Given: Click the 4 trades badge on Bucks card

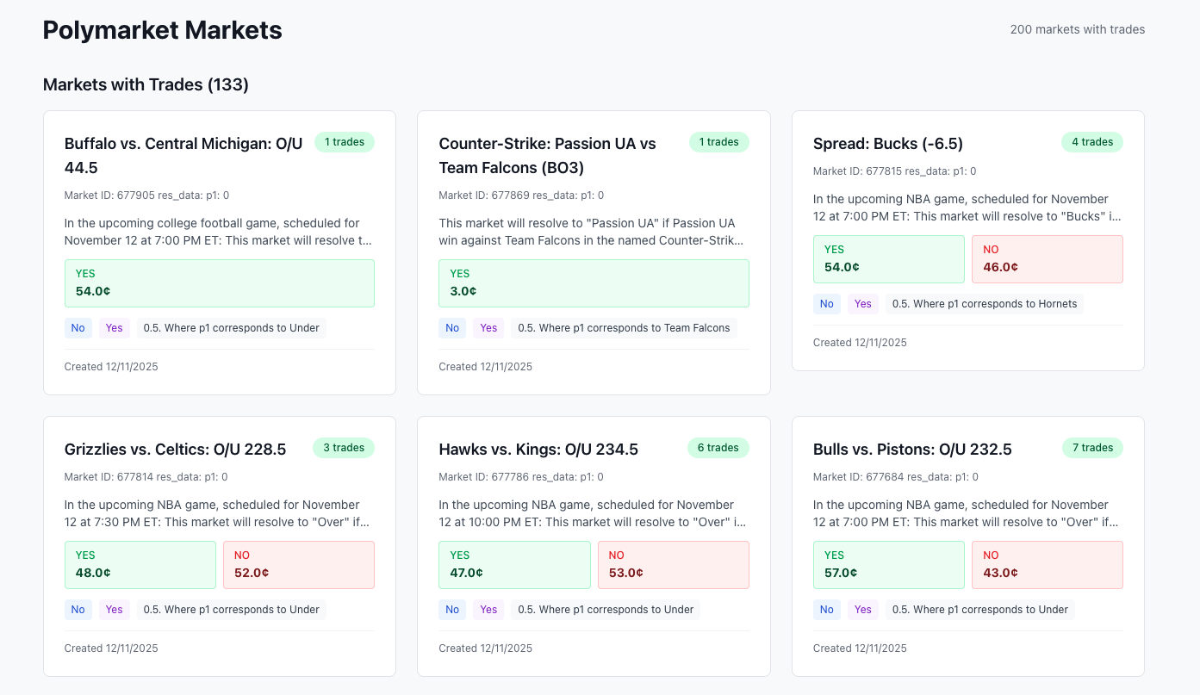Looking at the screenshot, I should pos(1091,142).
